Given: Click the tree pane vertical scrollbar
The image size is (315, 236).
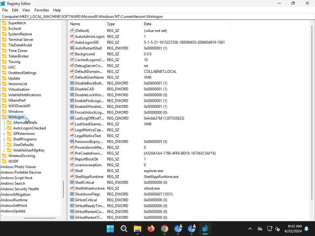Looking at the screenshot, I should [63, 189].
